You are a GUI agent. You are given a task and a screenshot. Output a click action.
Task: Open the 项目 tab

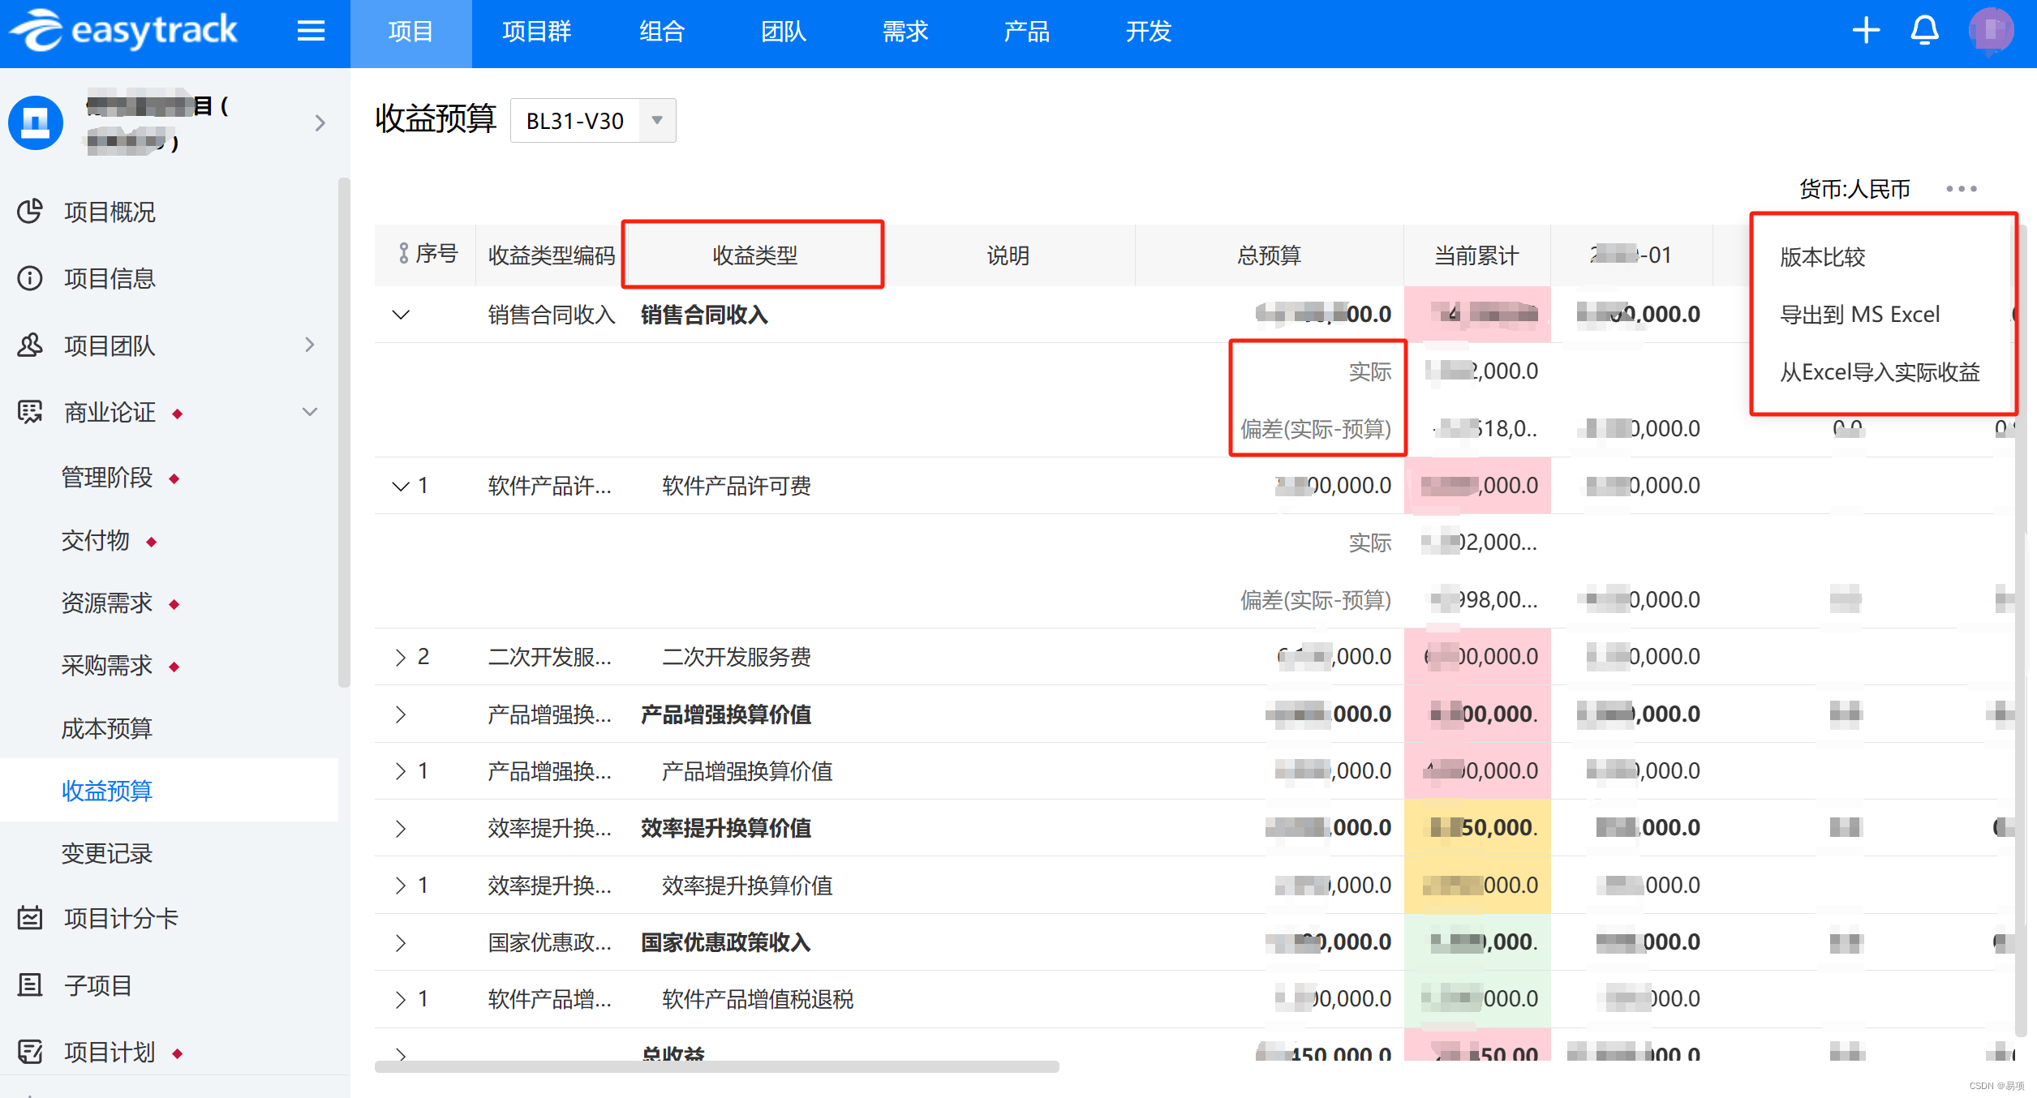pos(410,32)
